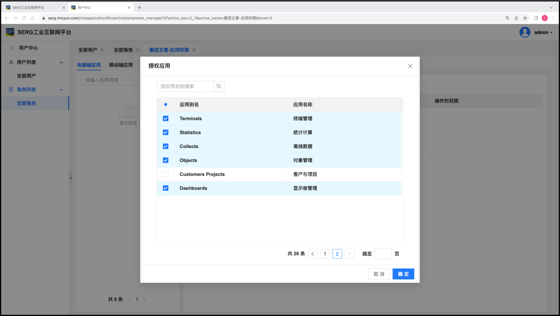Image resolution: width=560 pixels, height=316 pixels.
Task: Switch to the 移动端应用 tab
Action: pos(121,65)
